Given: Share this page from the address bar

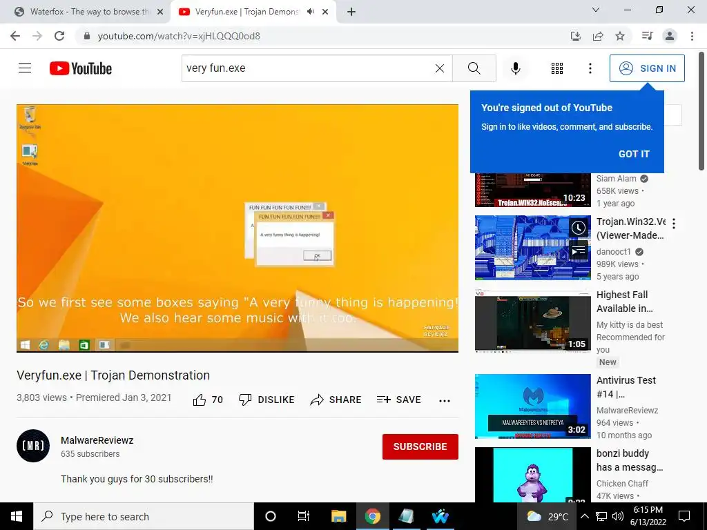Looking at the screenshot, I should pyautogui.click(x=598, y=36).
